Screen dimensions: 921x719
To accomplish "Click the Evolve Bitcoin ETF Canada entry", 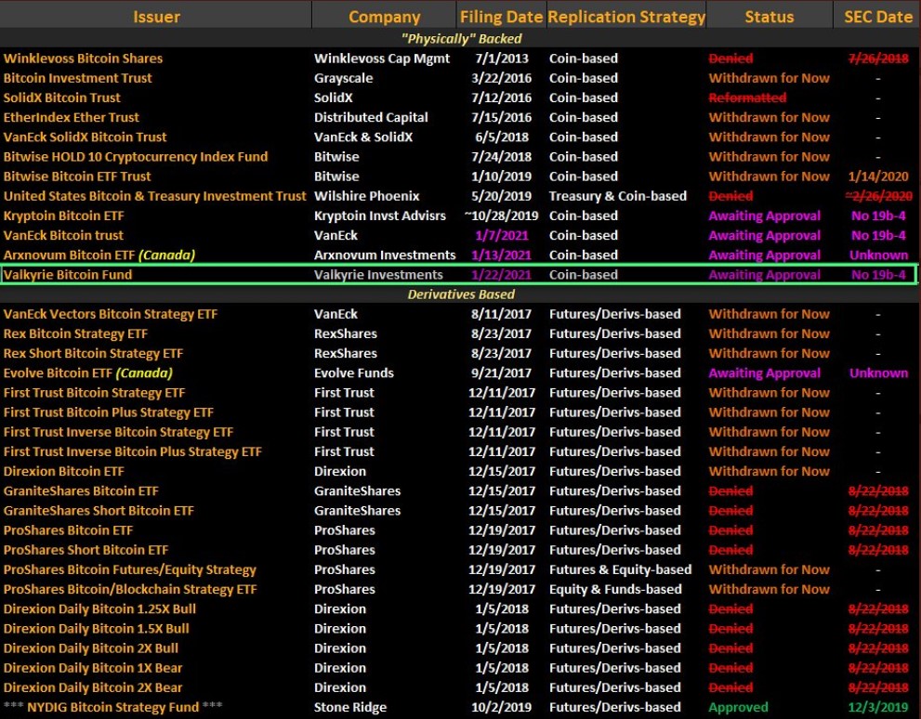I will pos(86,373).
